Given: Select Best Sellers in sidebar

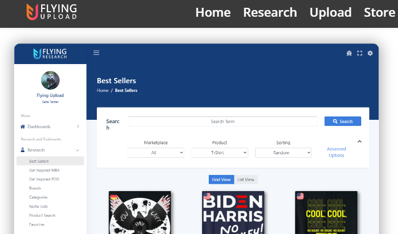Looking at the screenshot, I should pos(50,161).
